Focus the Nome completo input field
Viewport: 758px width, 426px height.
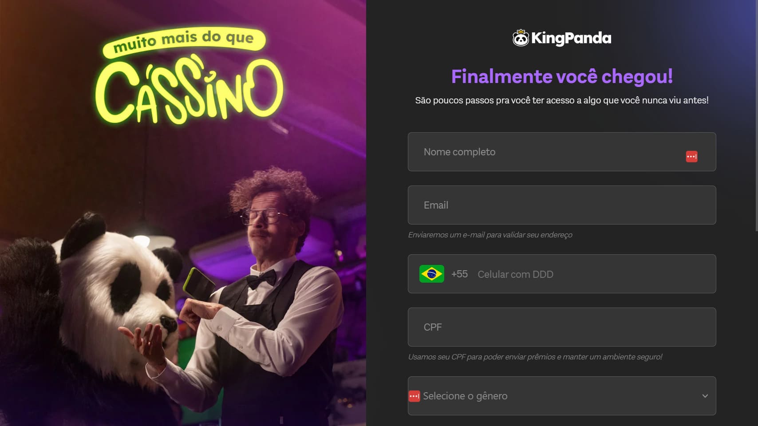tap(562, 152)
